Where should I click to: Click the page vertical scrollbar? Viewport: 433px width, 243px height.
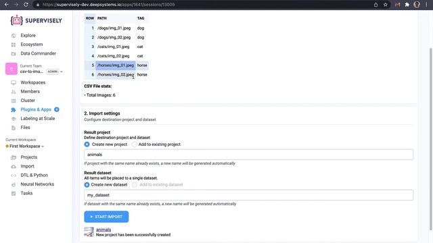pyautogui.click(x=430, y=139)
